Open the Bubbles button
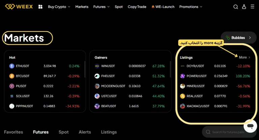Viewport: 259px width, 140px height. click(x=238, y=38)
